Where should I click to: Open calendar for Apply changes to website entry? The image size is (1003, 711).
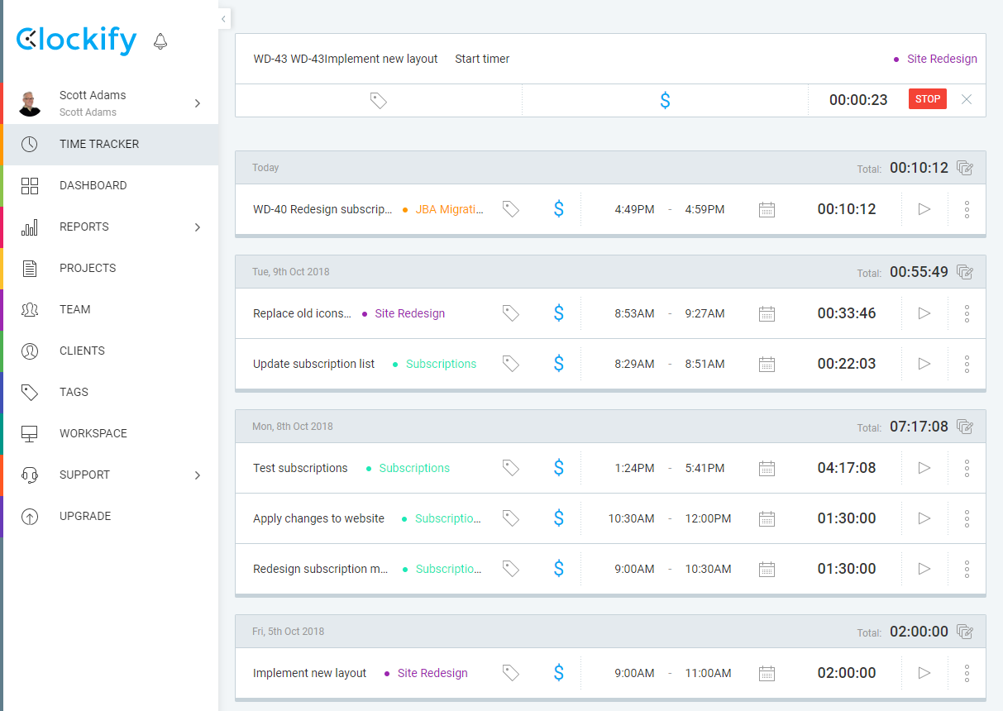[767, 518]
